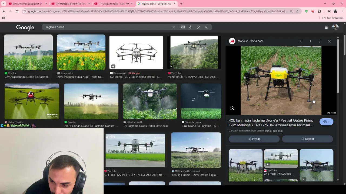
Task: Open 40L Tarım için İlaçlama Drone'u title
Action: point(271,123)
